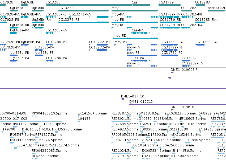Click protein mdy-PD label
Image resolution: width=226 pixels, height=160 pixels.
point(121,42)
